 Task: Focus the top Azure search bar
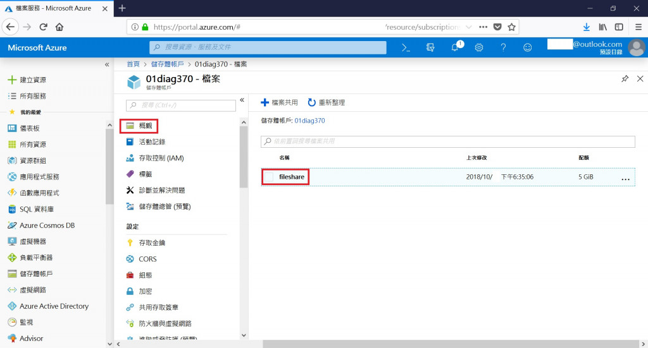coord(268,47)
